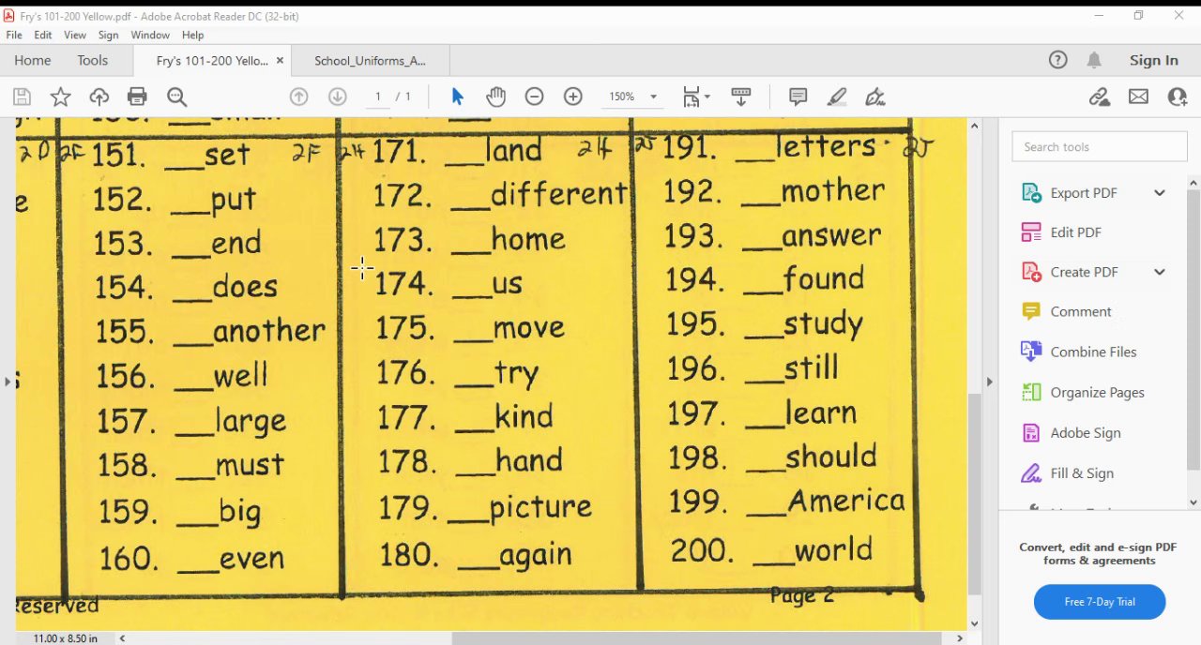
Task: Open the Sign menu
Action: 109,35
